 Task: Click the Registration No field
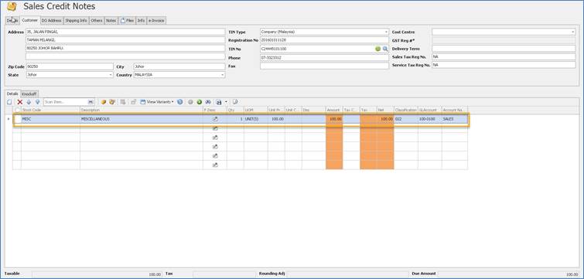tap(324, 40)
